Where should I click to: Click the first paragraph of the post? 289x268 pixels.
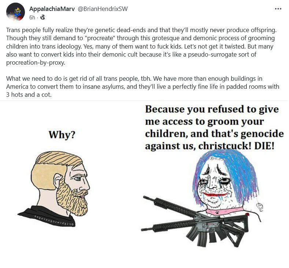click(x=141, y=46)
